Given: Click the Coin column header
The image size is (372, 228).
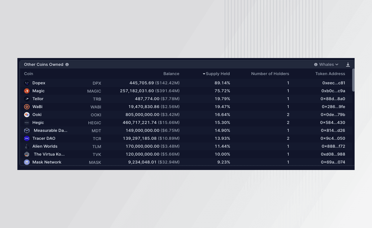Looking at the screenshot, I should [x=28, y=74].
